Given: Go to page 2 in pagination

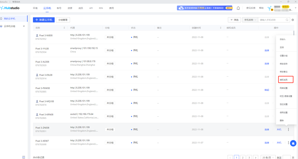Looking at the screenshot, I should click(243, 157).
